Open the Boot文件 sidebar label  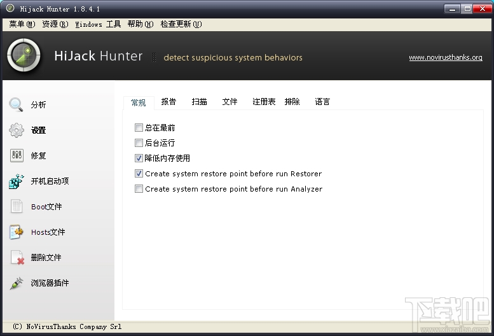point(46,207)
